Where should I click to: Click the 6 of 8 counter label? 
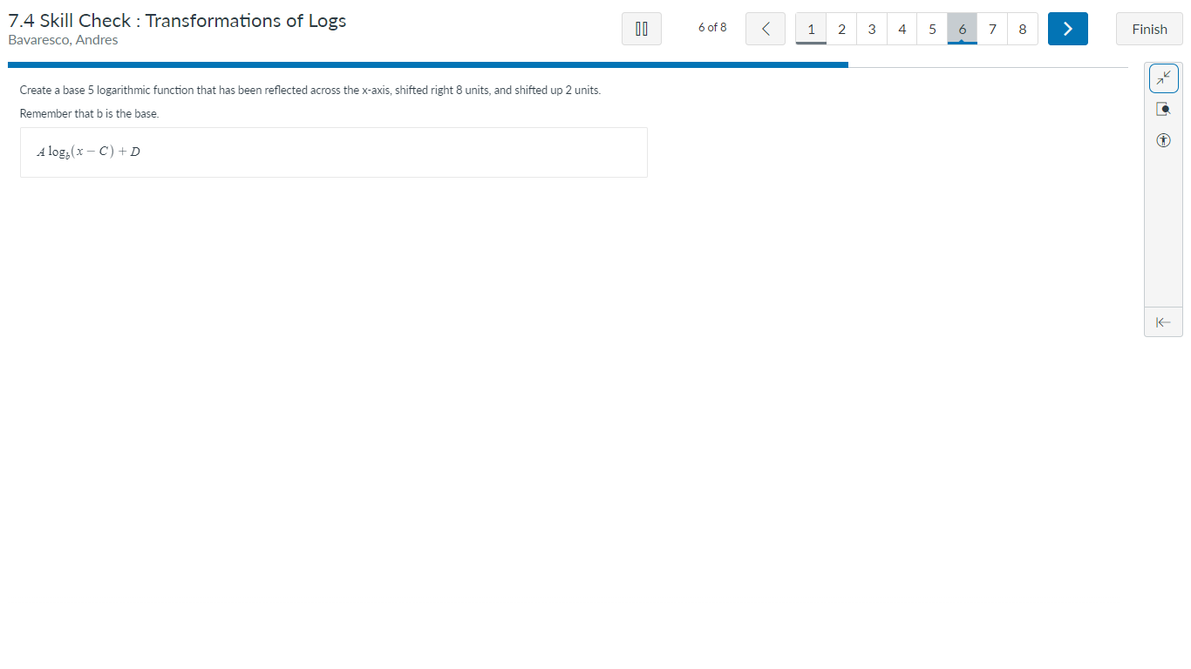click(712, 27)
